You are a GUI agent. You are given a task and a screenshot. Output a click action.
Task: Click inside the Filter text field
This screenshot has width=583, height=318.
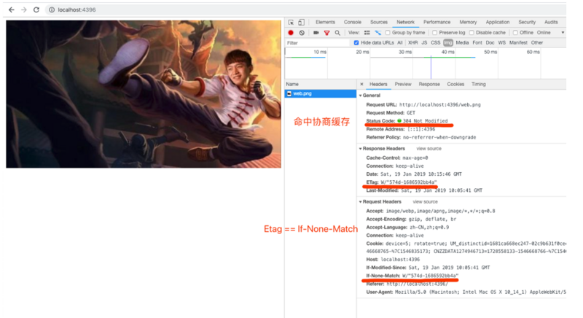(318, 43)
